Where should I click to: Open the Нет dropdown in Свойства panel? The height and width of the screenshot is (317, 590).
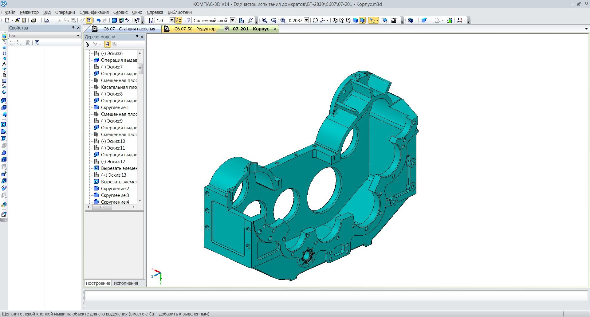coord(78,35)
